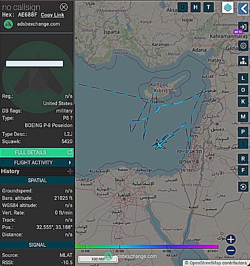
Task: Click the SPATIAL section header
Action: (x=37, y=180)
